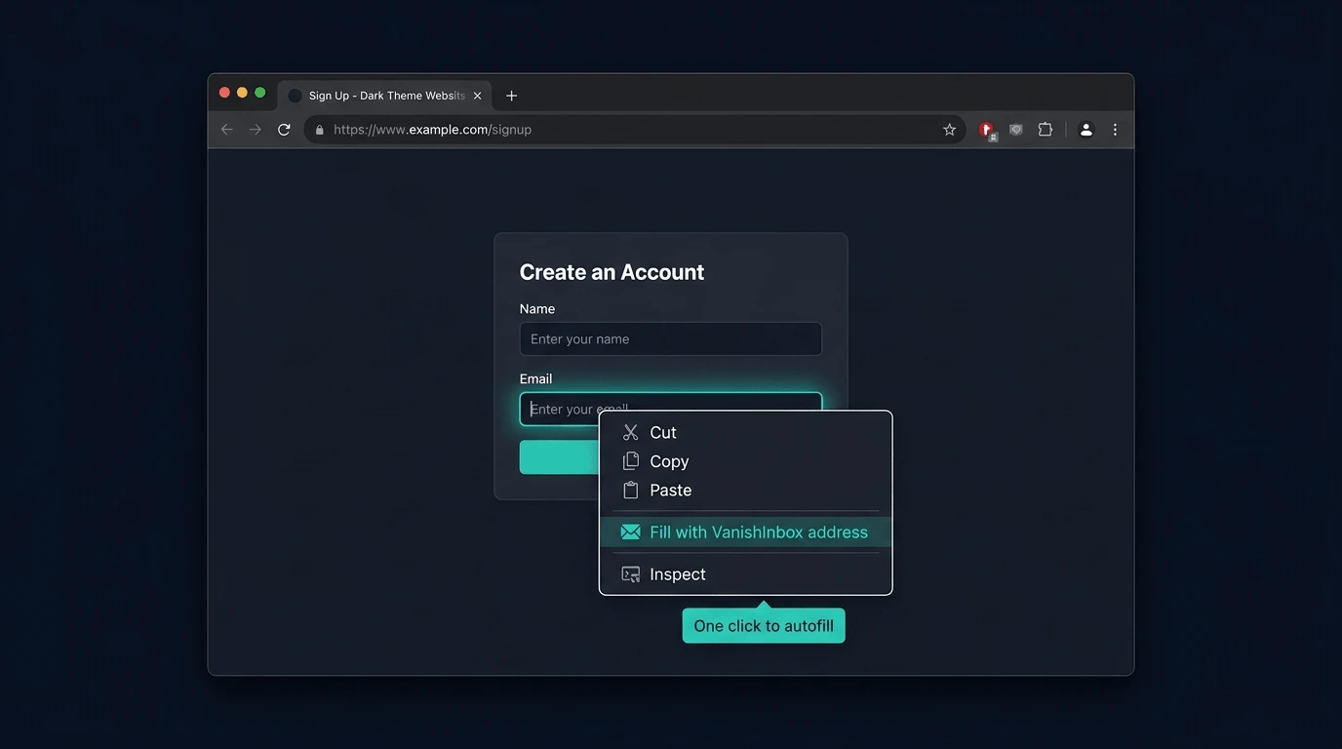Viewport: 1342px width, 749px height.
Task: Click the envelope icon for VanishInbox
Action: click(x=631, y=532)
